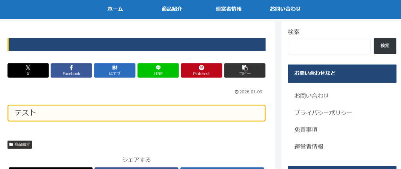Open the プライバシーポリシー sidebar link
This screenshot has height=169, width=401.
pos(323,113)
